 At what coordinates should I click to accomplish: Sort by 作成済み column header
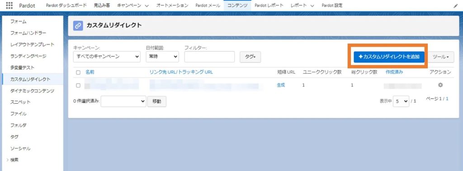tap(394, 72)
